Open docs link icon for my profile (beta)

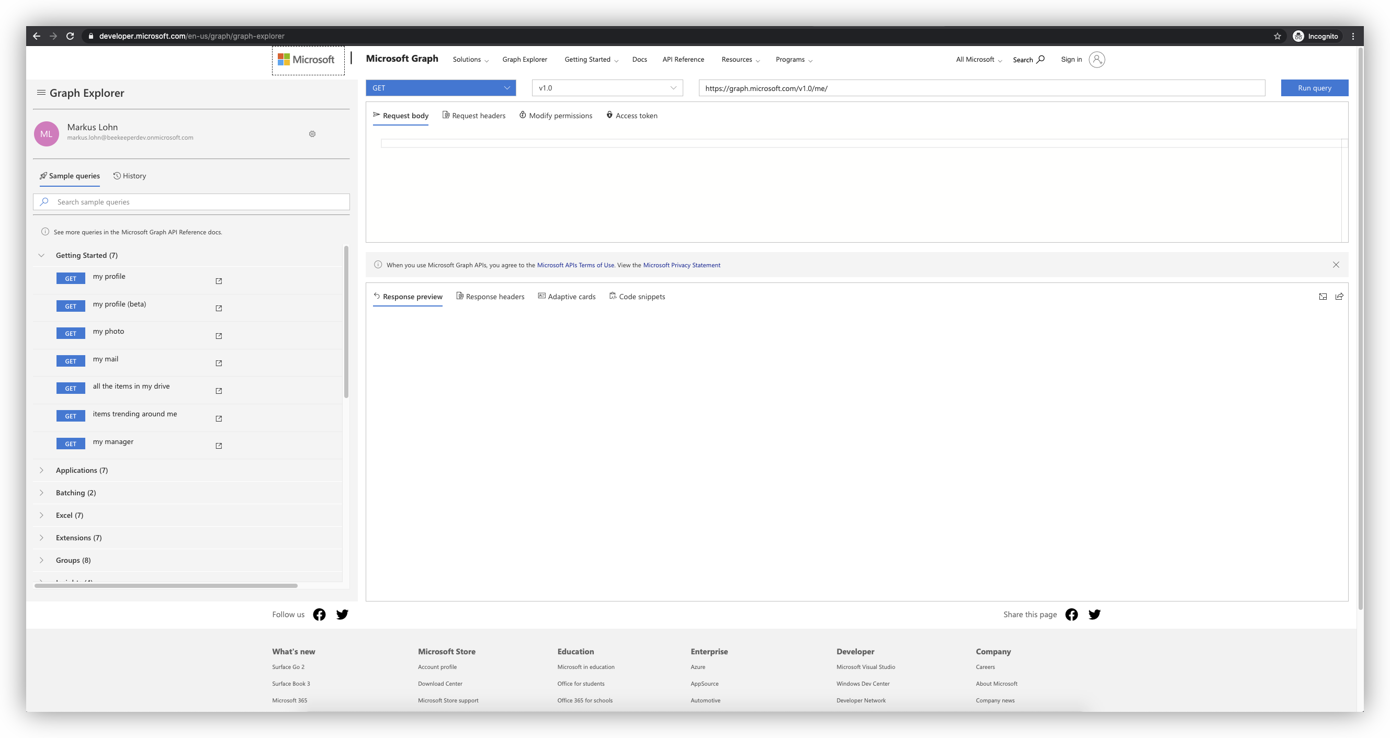(x=219, y=309)
